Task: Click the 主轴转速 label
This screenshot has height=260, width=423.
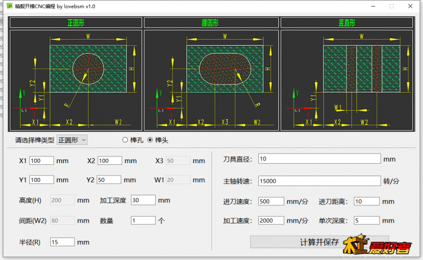Action: (x=237, y=181)
